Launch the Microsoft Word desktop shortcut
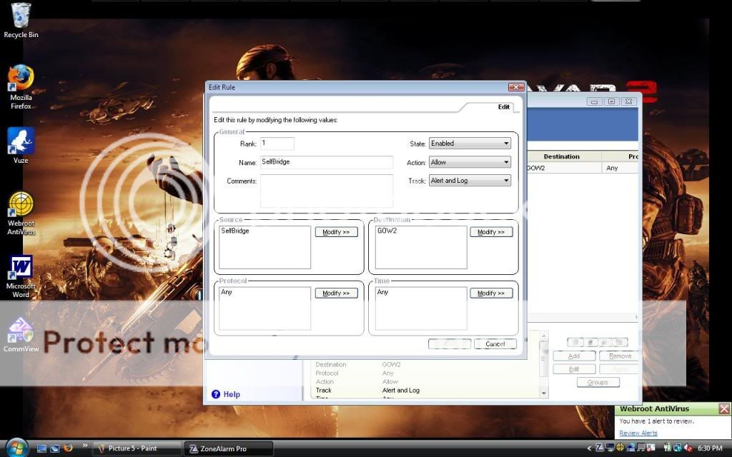This screenshot has width=732, height=457. pos(21,276)
